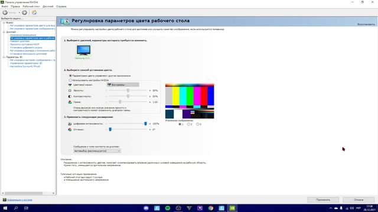Click the Оттенок slider handle

coord(110,130)
